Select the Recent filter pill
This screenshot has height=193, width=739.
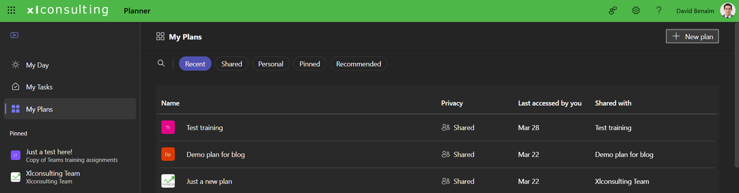(x=195, y=64)
